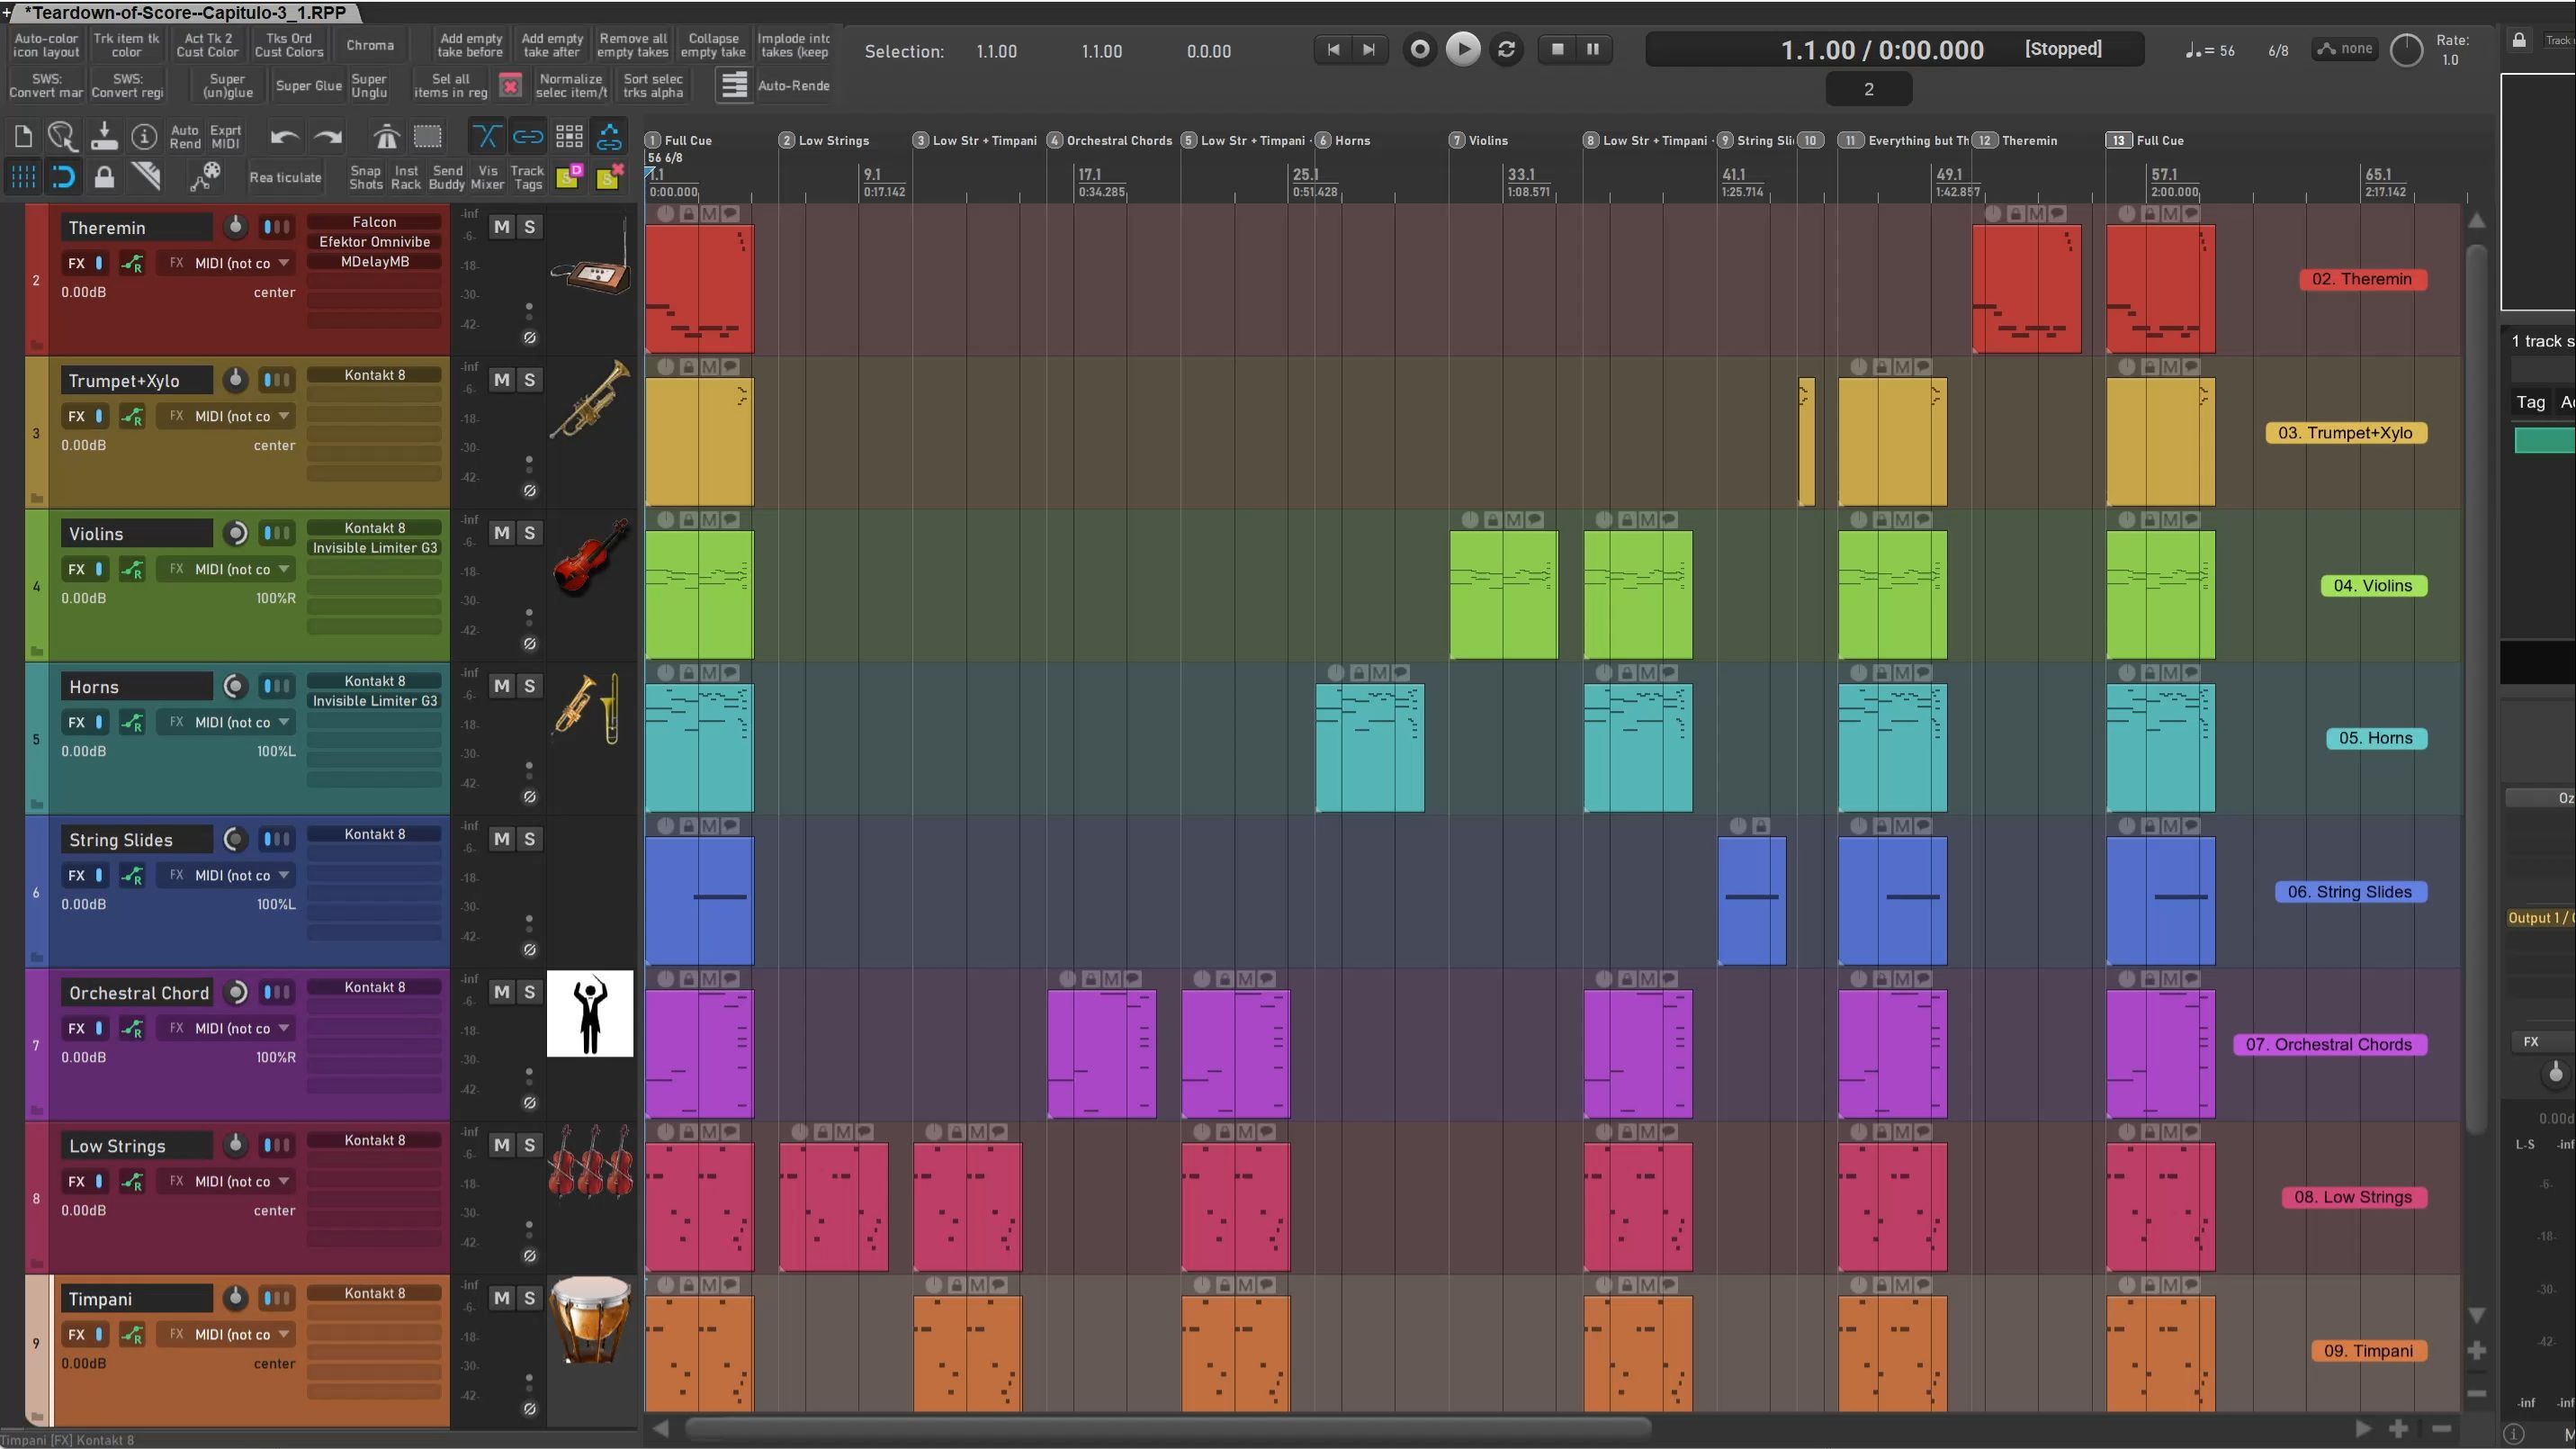Click the Chroma toolbar button

click(370, 45)
